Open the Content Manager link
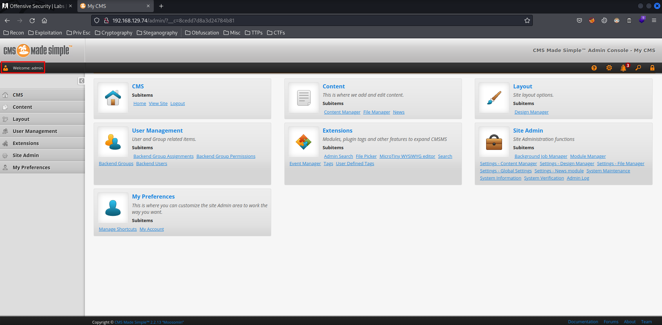Image resolution: width=662 pixels, height=325 pixels. [x=342, y=112]
